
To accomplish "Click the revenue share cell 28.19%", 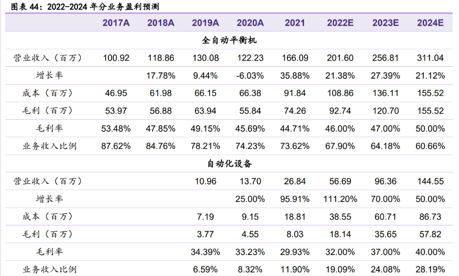I will point(430,269).
